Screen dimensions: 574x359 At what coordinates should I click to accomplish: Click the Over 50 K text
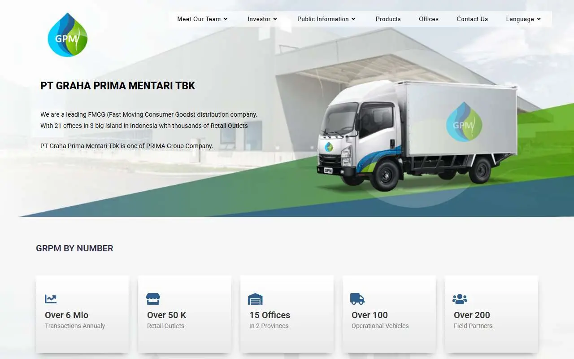(167, 315)
